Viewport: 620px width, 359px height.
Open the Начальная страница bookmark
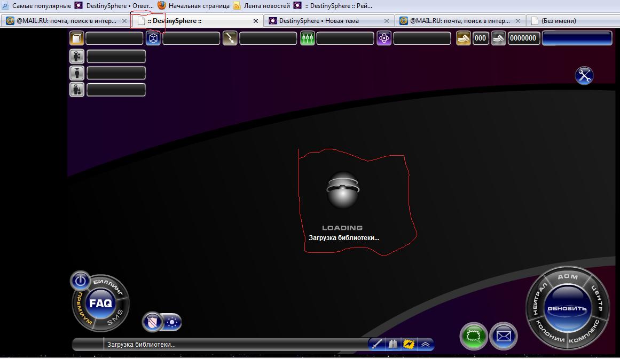click(x=194, y=6)
